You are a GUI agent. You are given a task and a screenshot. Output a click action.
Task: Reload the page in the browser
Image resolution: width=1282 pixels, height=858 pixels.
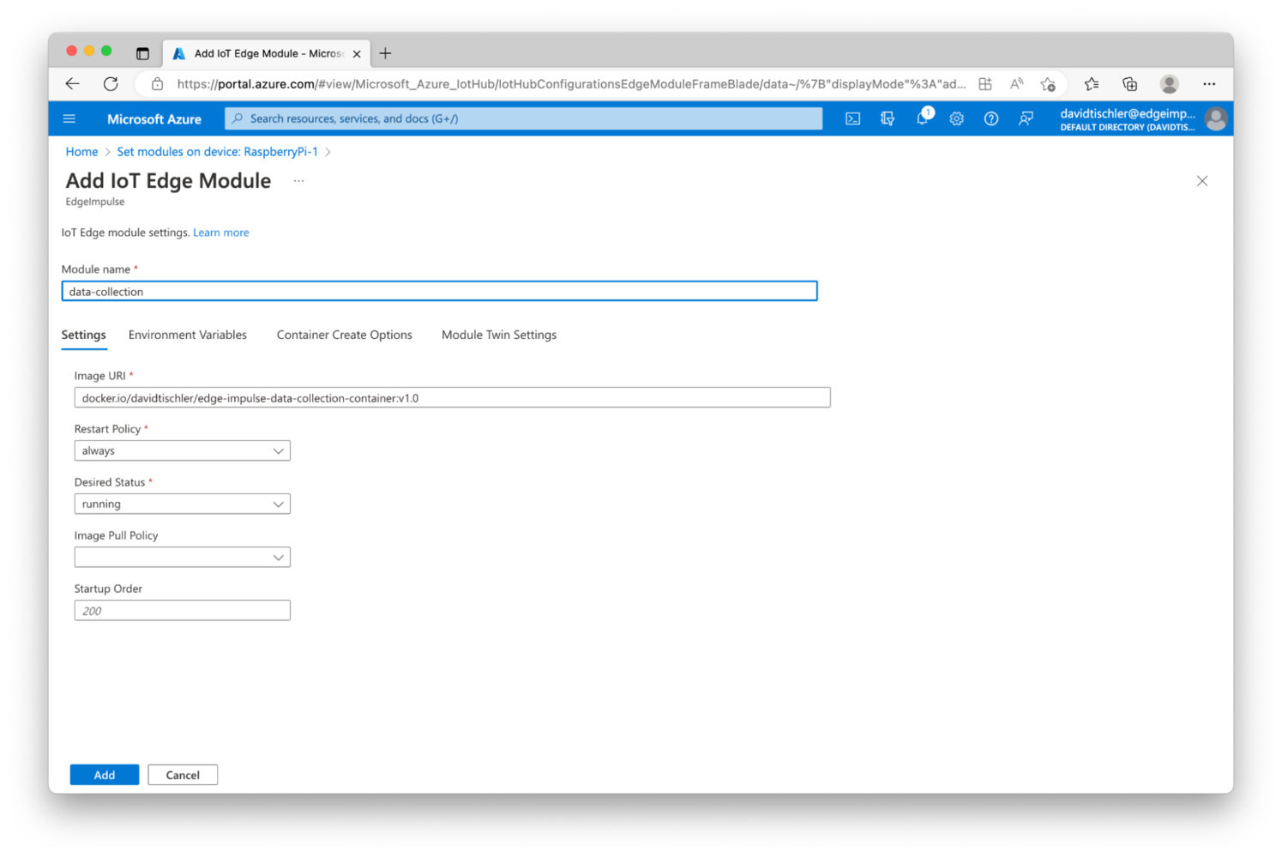click(x=111, y=83)
